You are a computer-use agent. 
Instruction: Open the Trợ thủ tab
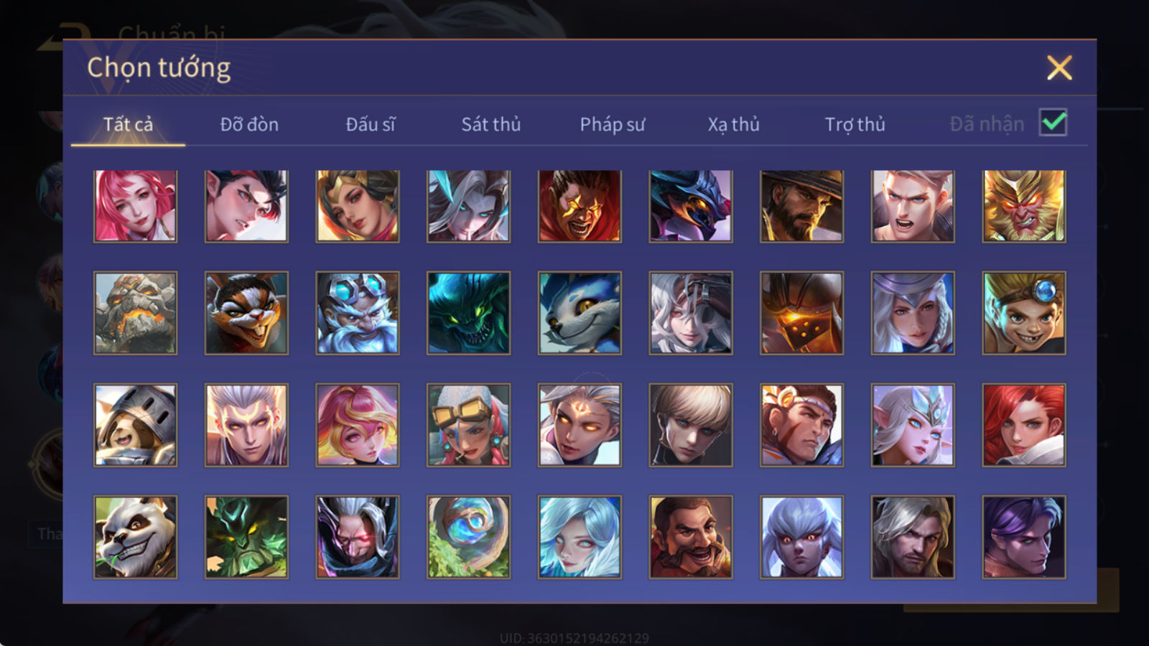[x=855, y=124]
